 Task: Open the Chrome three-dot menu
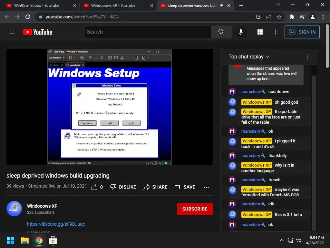click(323, 17)
